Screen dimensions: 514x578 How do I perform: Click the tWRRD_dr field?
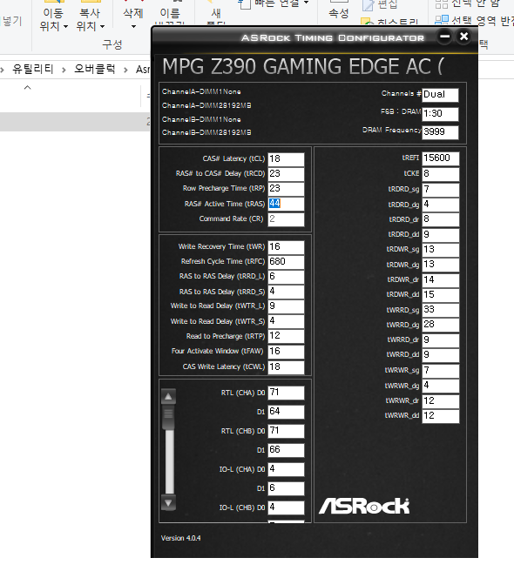tap(441, 340)
